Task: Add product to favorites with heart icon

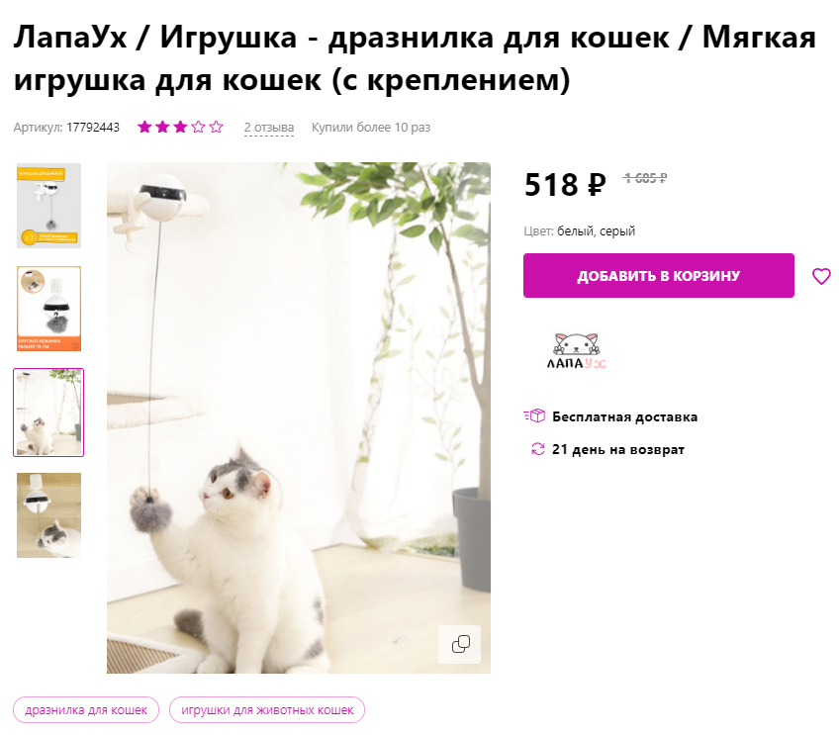Action: coord(821,276)
